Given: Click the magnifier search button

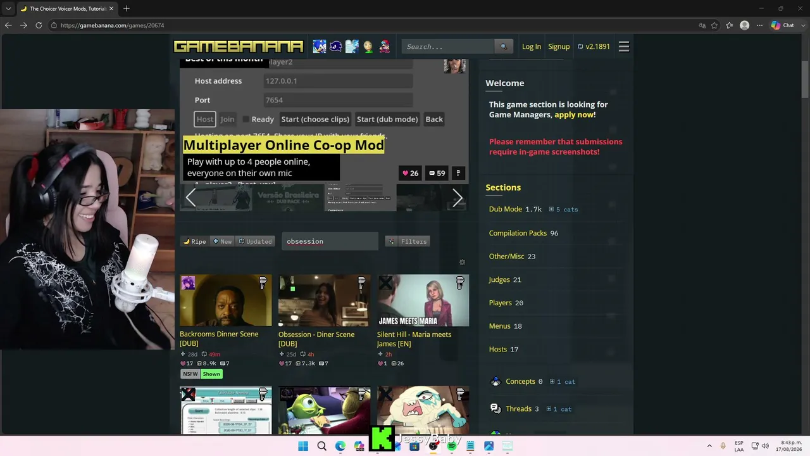Looking at the screenshot, I should pyautogui.click(x=504, y=46).
